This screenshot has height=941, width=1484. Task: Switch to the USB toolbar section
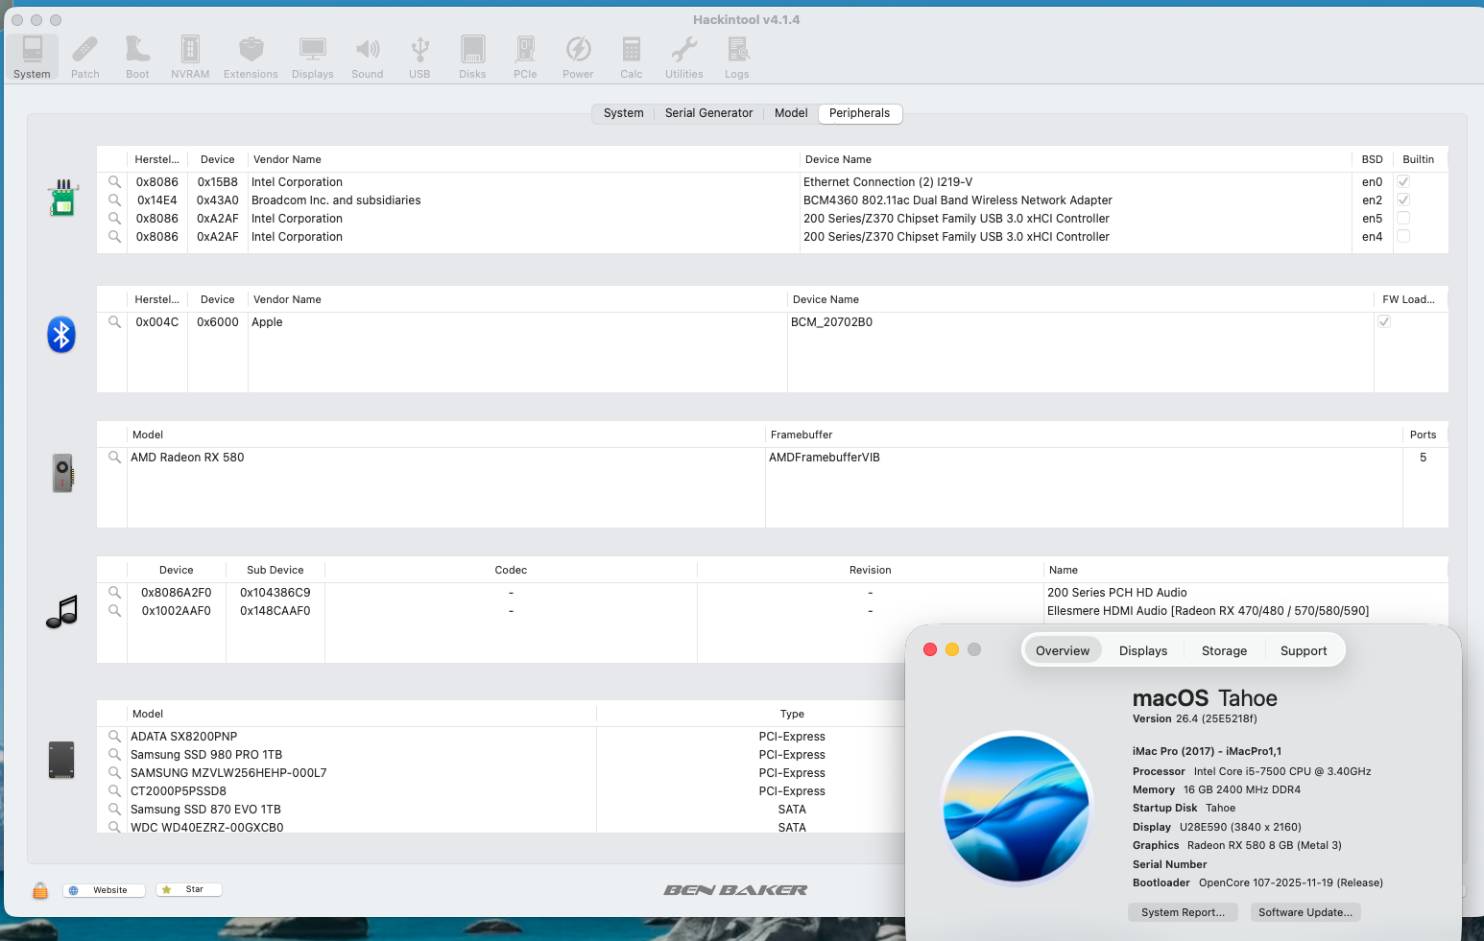click(419, 57)
